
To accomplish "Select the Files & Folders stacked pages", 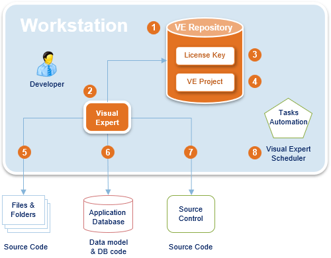I will pyautogui.click(x=26, y=214).
